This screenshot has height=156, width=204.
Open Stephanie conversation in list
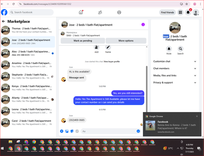click(x=28, y=76)
